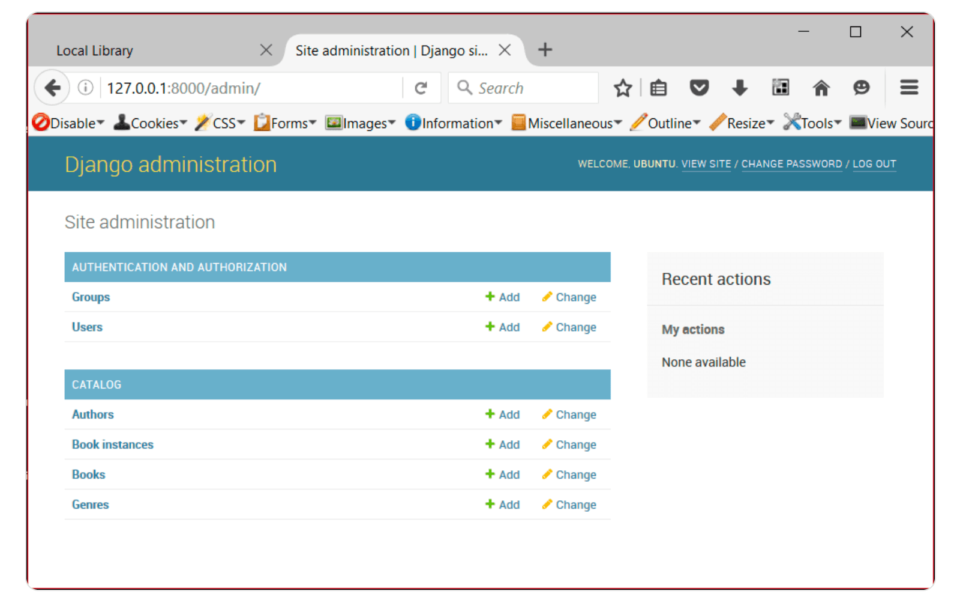Click the Tools wrench icon in developer toolbar
The height and width of the screenshot is (603, 960).
(x=791, y=123)
